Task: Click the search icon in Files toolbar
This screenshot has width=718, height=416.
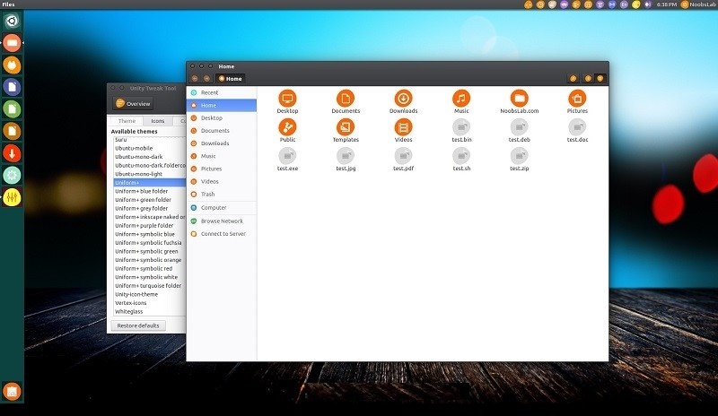Action: click(x=573, y=79)
